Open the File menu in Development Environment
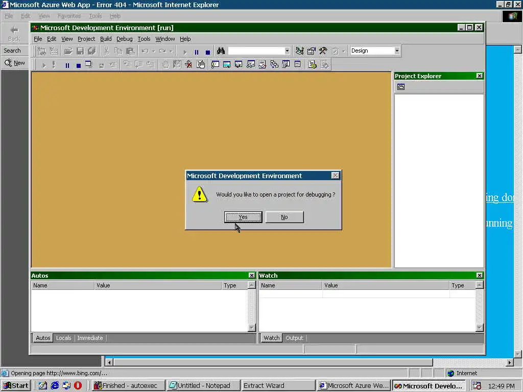Viewport: 523px width, 392px height. 38,39
